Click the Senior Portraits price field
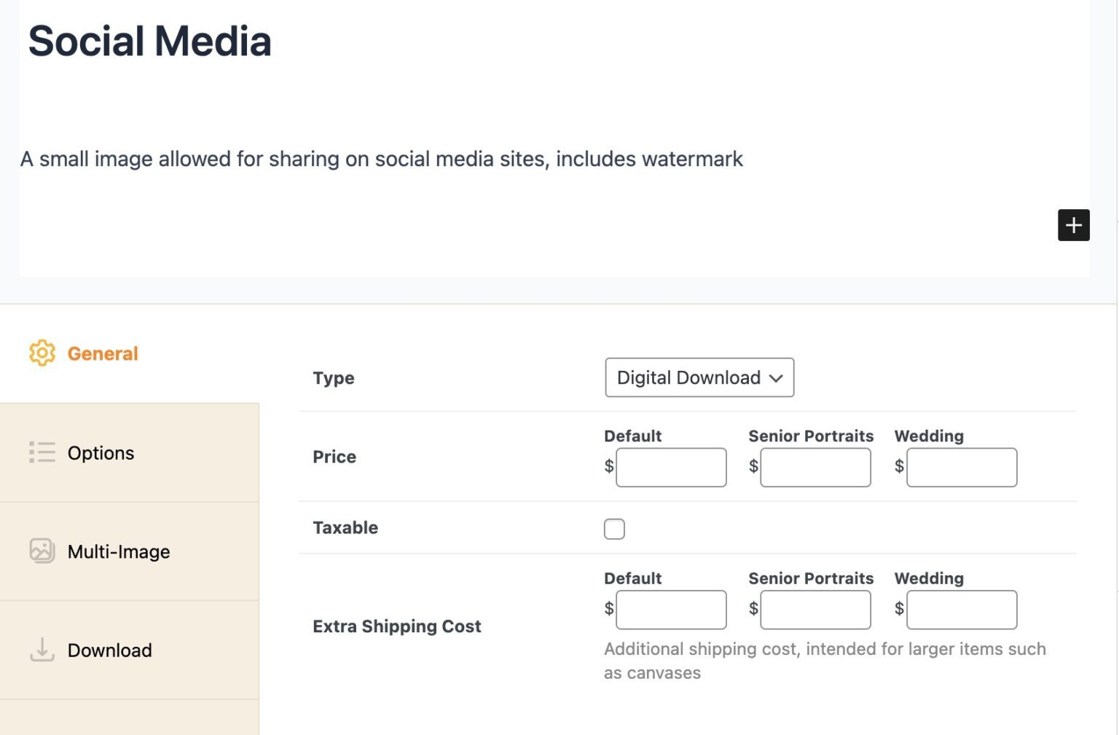This screenshot has width=1119, height=735. click(x=815, y=467)
